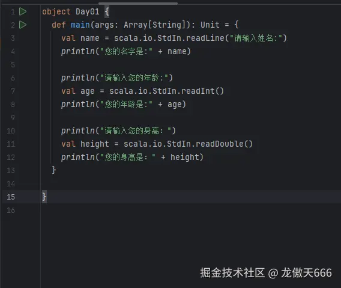Click line number 10 in the gutter

click(x=11, y=130)
